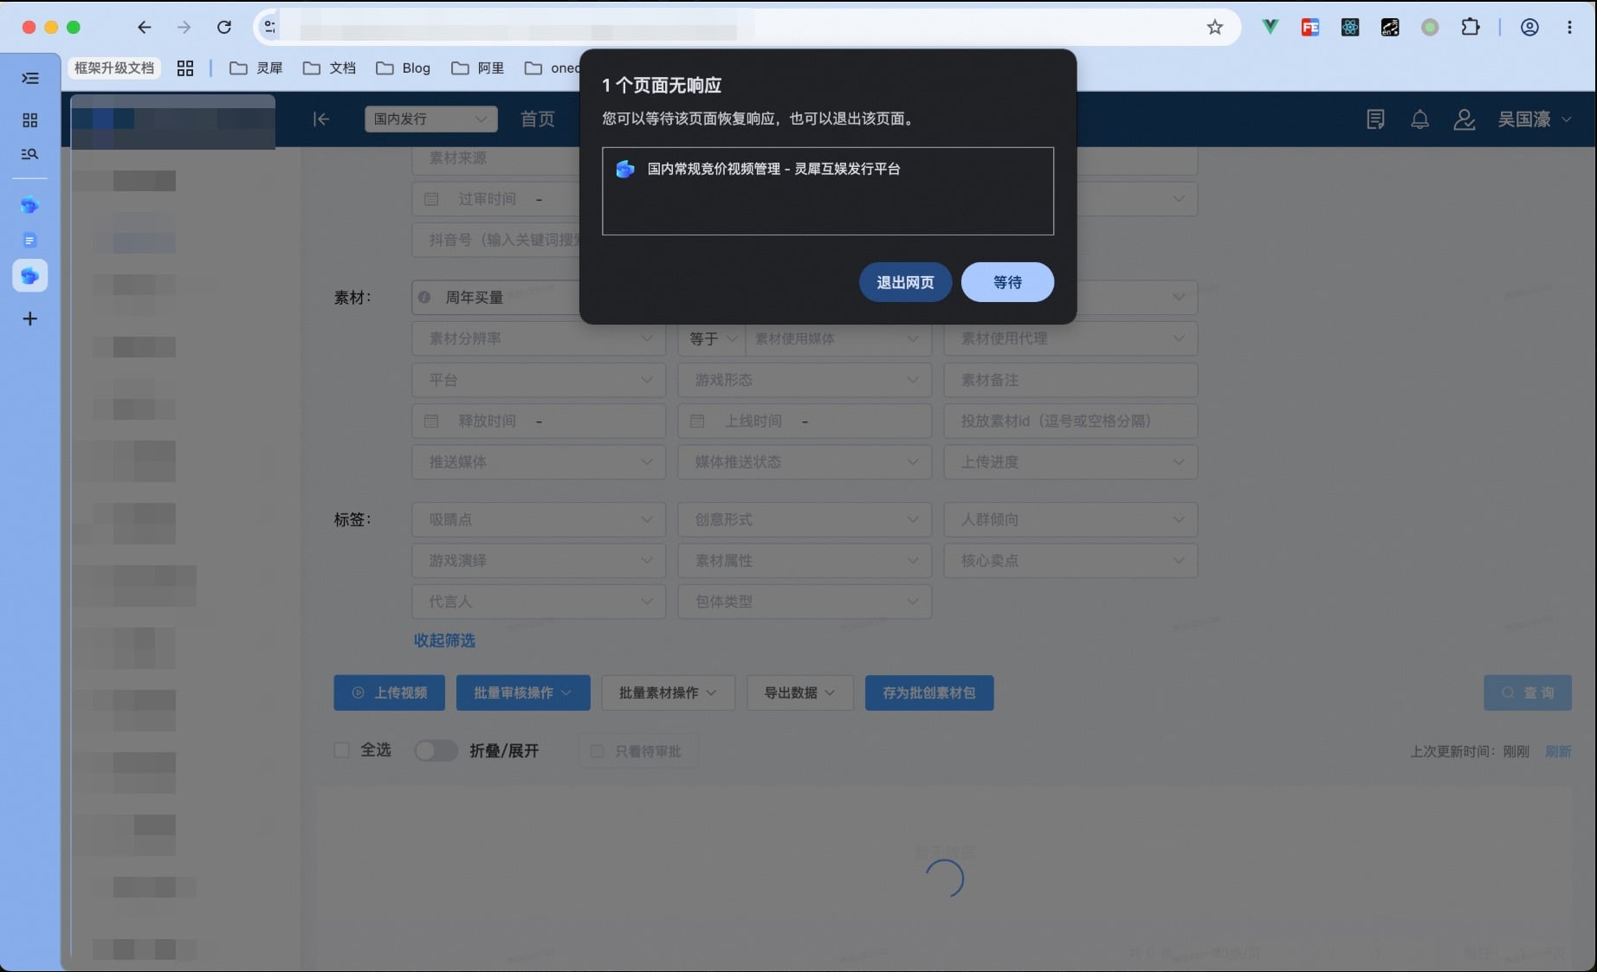Click the 等待 button
This screenshot has height=972, width=1597.
pos(1007,282)
